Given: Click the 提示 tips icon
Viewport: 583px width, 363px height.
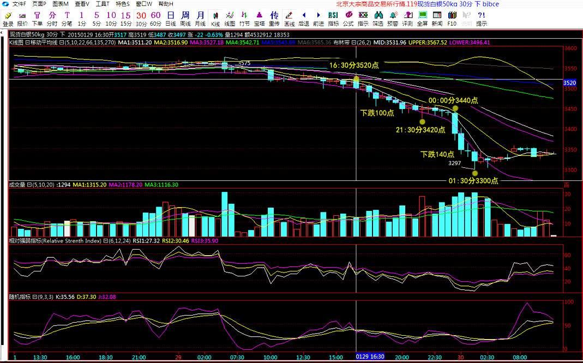Looking at the screenshot, I should (482, 19).
